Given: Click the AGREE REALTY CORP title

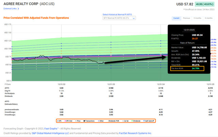Looking at the screenshot, I should 21,4.
